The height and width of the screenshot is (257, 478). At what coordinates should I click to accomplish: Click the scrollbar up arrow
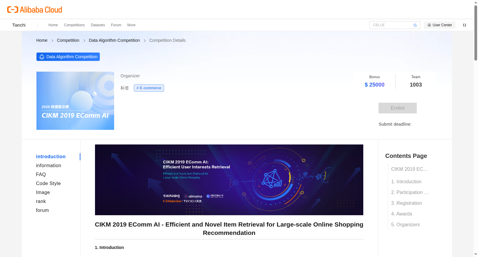476,2
